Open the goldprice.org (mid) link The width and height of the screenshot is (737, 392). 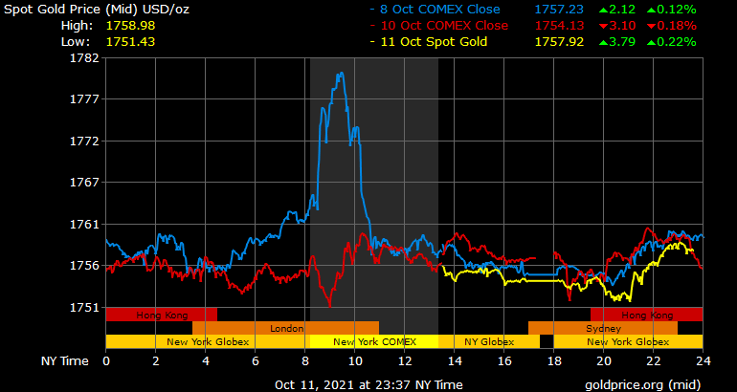pos(650,384)
